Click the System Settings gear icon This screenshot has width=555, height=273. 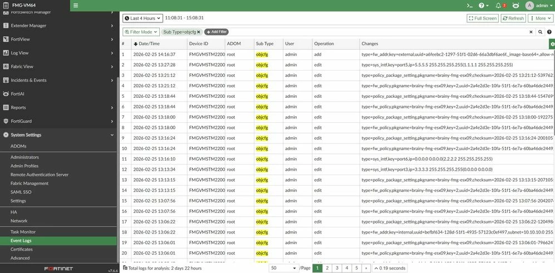[6, 135]
